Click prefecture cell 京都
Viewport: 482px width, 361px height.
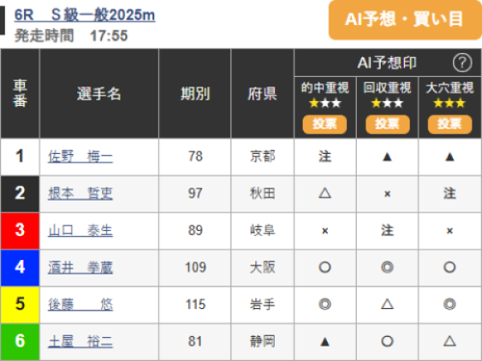[x=263, y=156]
